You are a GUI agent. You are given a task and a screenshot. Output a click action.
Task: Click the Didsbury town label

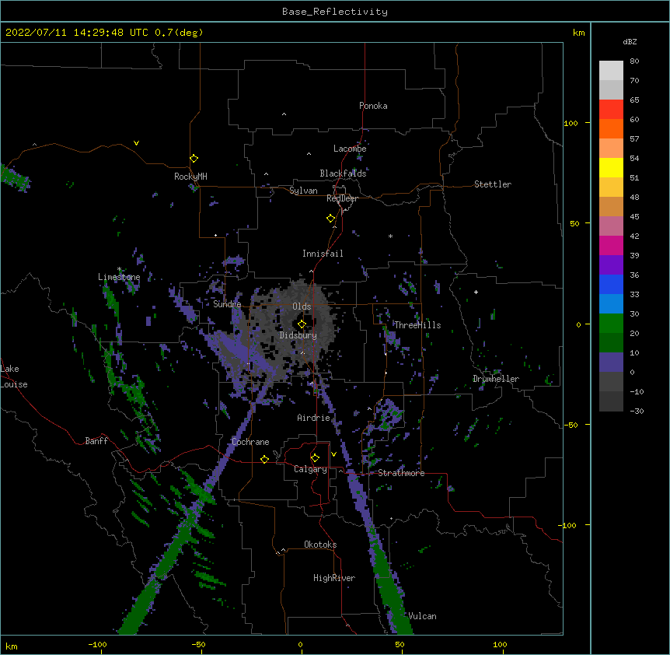[x=298, y=335]
